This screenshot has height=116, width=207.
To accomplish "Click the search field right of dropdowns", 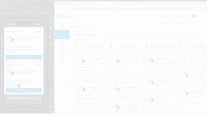I will [197, 37].
